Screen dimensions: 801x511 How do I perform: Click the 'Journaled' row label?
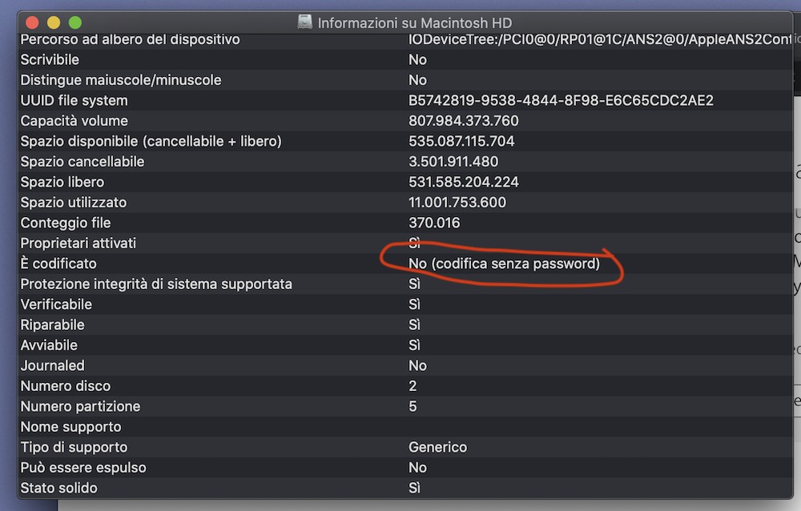pos(52,365)
